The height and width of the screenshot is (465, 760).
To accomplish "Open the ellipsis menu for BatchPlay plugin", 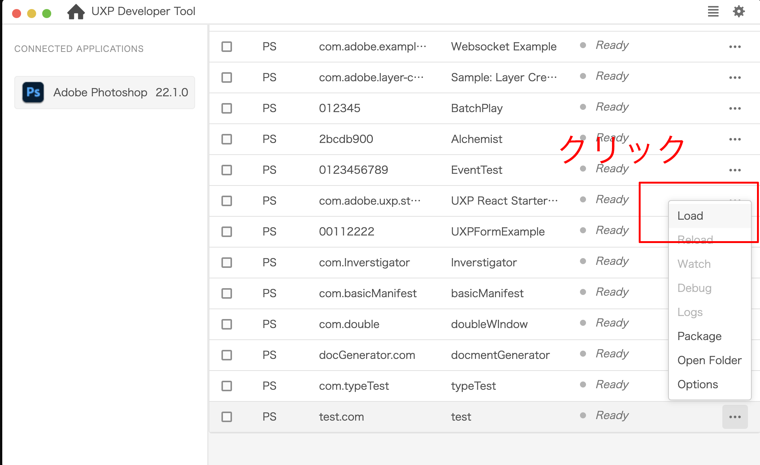I will pos(735,108).
